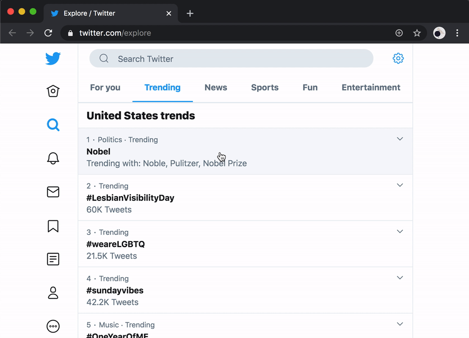Open Direct Messages envelope icon
This screenshot has height=338, width=469.
[x=52, y=192]
